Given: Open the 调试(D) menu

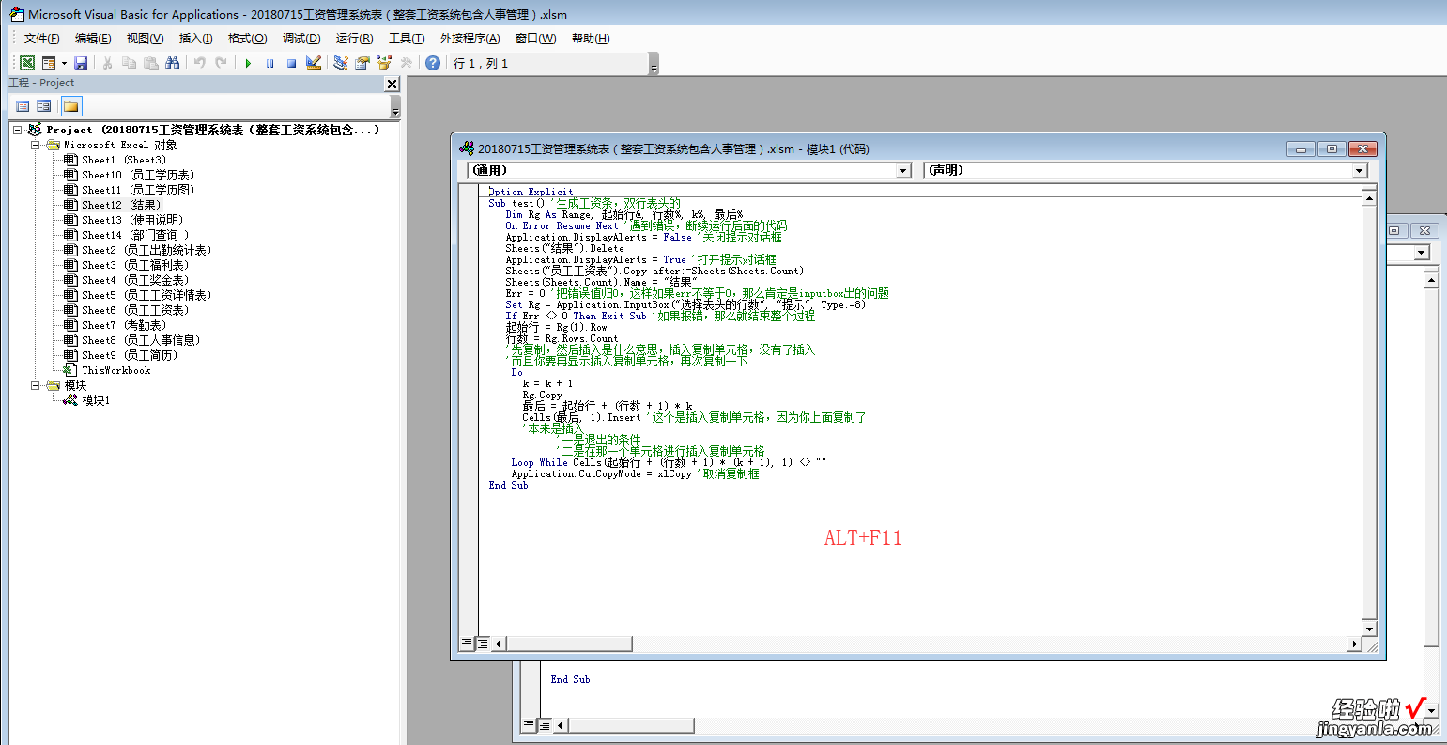Looking at the screenshot, I should click(x=301, y=39).
